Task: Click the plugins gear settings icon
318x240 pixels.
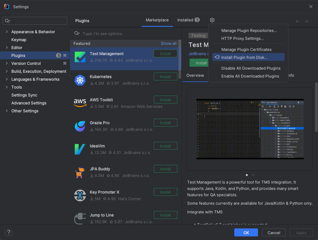Action: coord(212,20)
